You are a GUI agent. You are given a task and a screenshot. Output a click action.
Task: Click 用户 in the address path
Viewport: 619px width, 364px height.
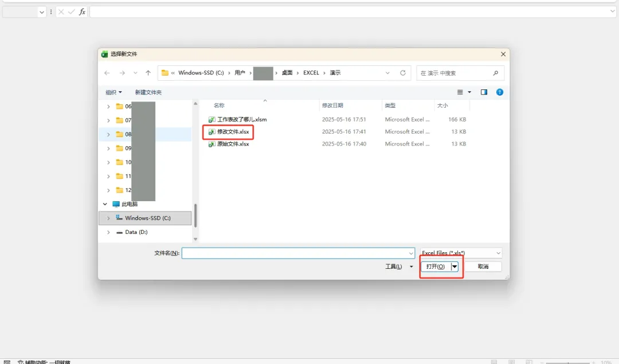point(240,73)
